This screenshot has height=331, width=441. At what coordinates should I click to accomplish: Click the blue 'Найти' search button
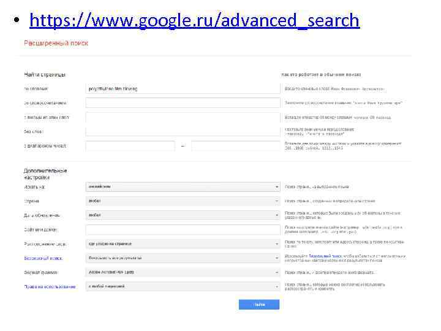pos(259,305)
